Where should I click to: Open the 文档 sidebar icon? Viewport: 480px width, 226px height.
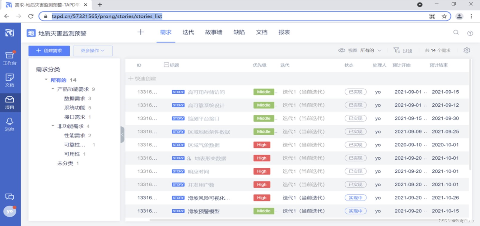point(10,80)
